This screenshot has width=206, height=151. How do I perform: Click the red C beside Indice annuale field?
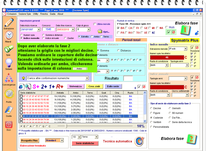(x=186, y=87)
